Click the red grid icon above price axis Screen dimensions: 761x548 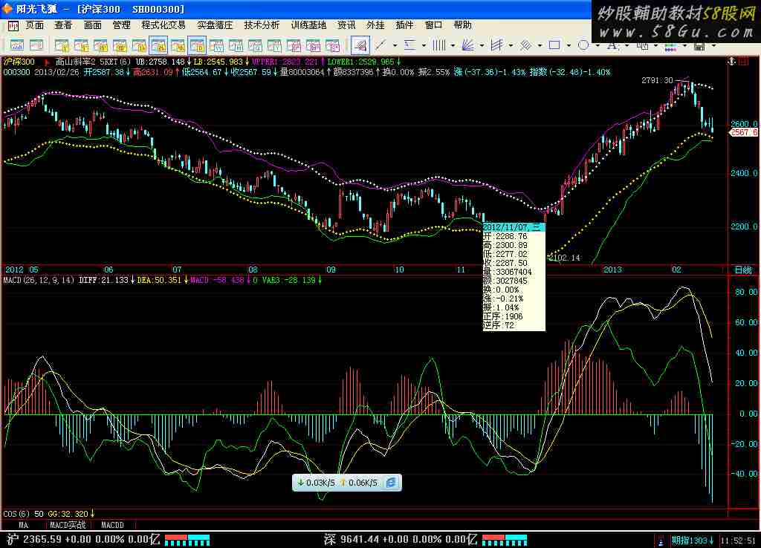click(743, 62)
